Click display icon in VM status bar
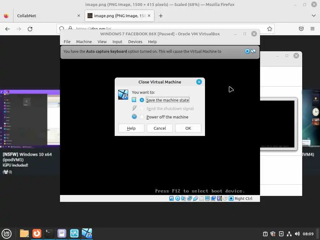 point(207,198)
